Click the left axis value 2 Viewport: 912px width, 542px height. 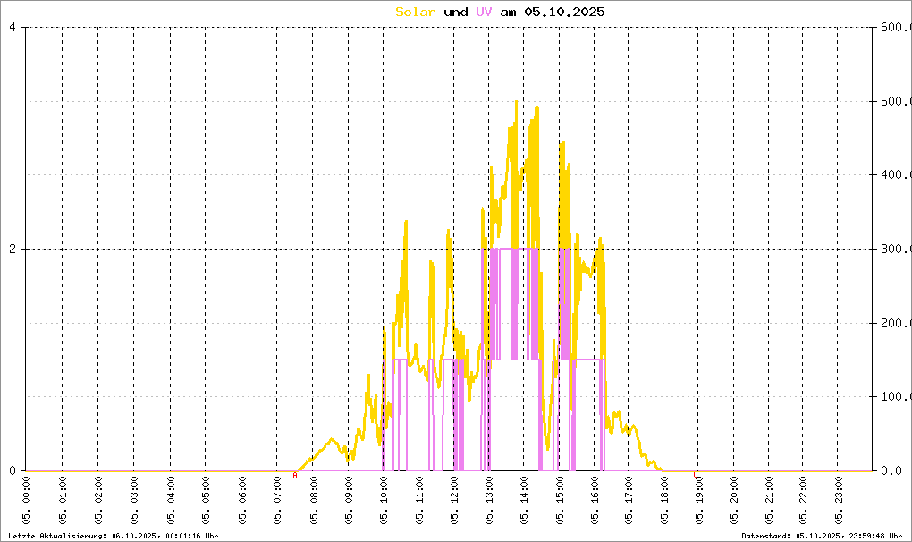pos(13,249)
